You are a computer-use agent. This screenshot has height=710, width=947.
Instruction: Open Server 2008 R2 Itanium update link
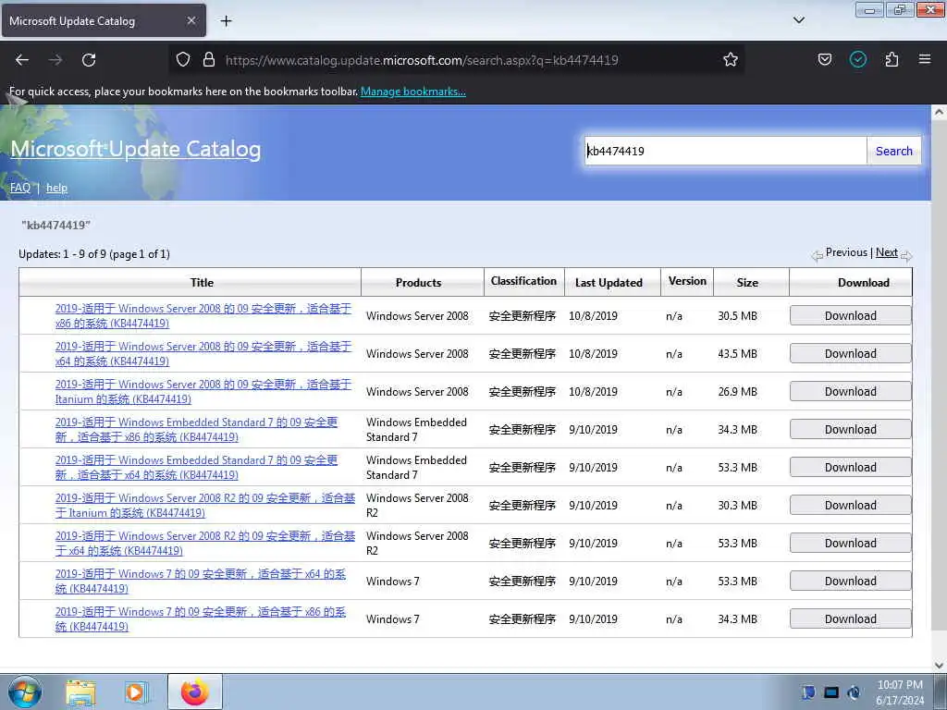point(205,506)
